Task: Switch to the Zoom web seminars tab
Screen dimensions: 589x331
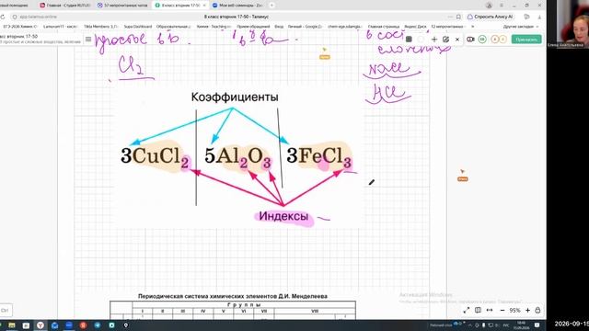Action: (x=237, y=6)
